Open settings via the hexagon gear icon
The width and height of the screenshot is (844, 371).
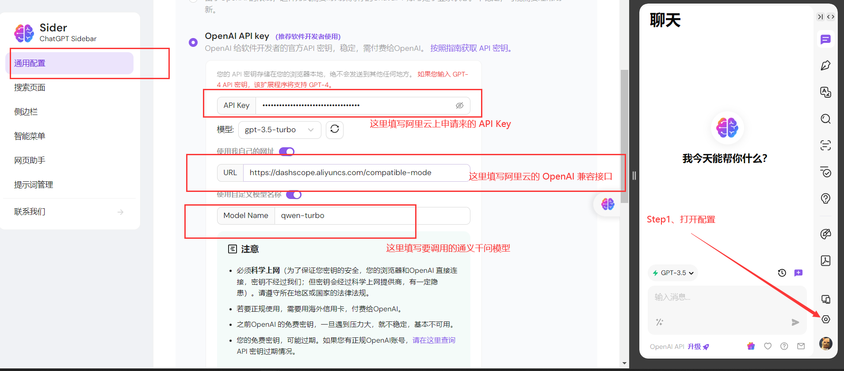(825, 319)
